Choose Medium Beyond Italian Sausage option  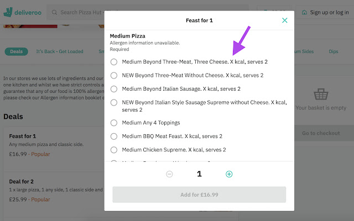click(114, 88)
